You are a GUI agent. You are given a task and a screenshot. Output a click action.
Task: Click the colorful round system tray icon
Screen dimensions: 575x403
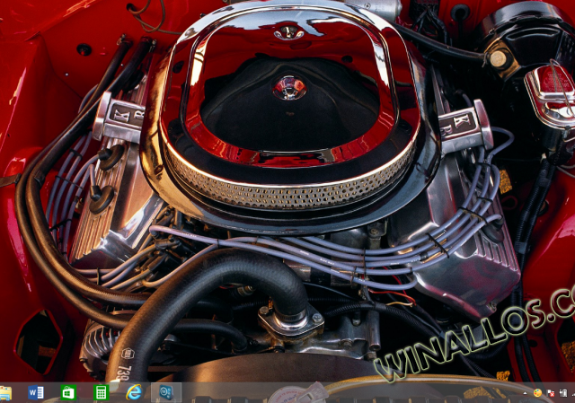point(537,393)
